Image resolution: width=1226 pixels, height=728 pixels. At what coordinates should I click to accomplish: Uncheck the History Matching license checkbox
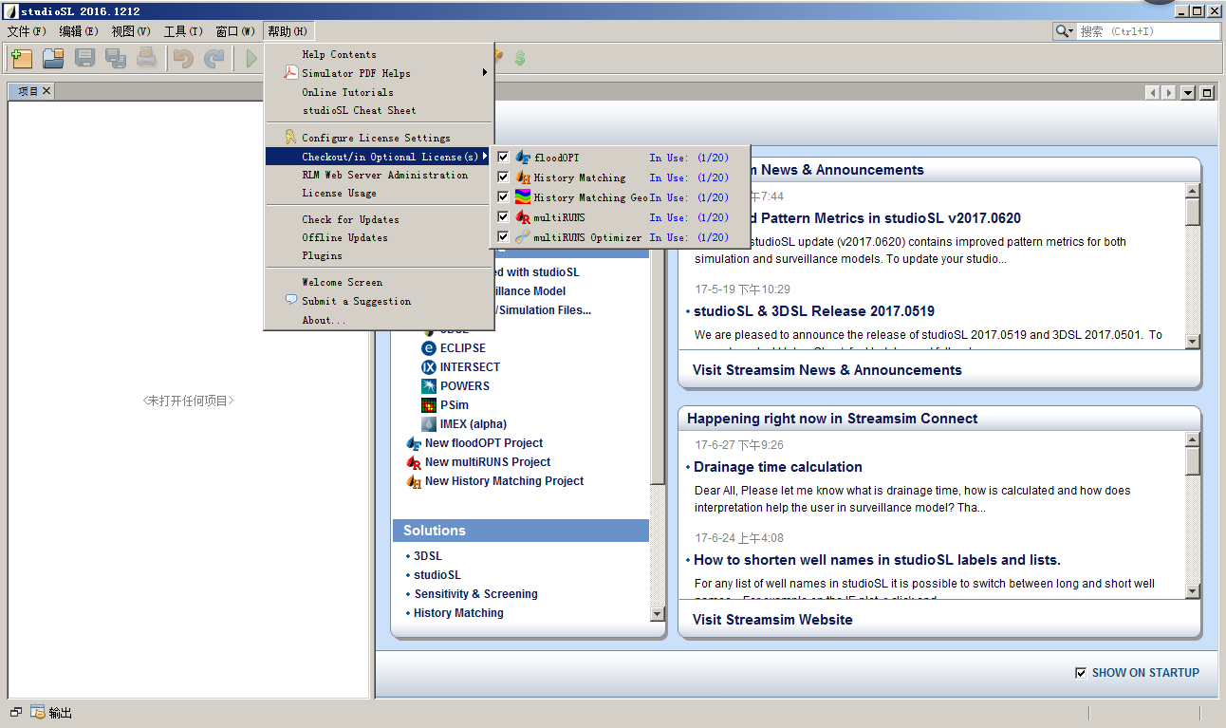click(x=503, y=177)
